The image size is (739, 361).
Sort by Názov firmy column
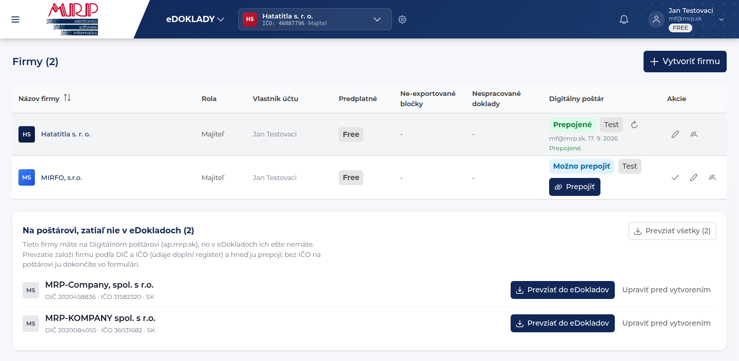[x=67, y=98]
